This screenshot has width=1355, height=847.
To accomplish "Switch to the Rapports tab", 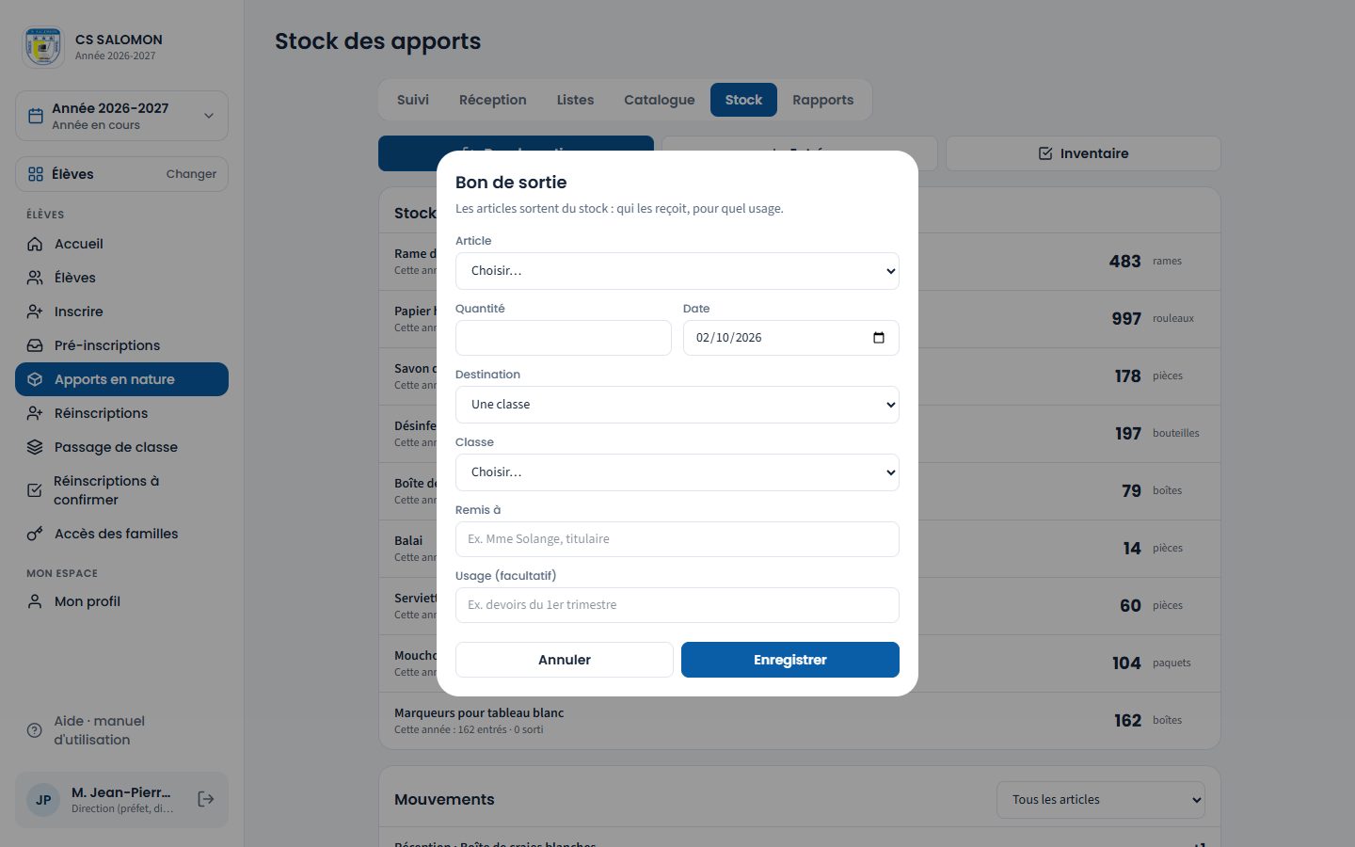I will click(823, 100).
